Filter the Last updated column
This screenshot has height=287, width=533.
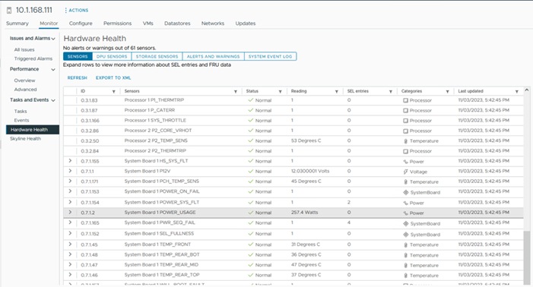click(x=517, y=92)
